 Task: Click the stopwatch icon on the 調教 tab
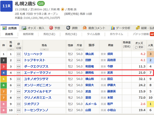pyautogui.click(x=68, y=28)
